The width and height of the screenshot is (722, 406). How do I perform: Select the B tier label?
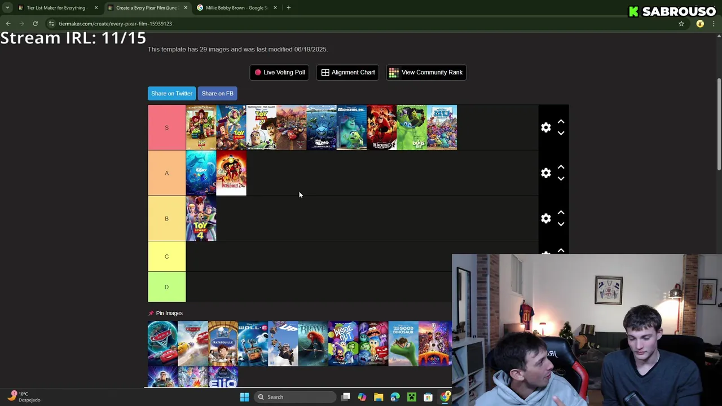[166, 219]
